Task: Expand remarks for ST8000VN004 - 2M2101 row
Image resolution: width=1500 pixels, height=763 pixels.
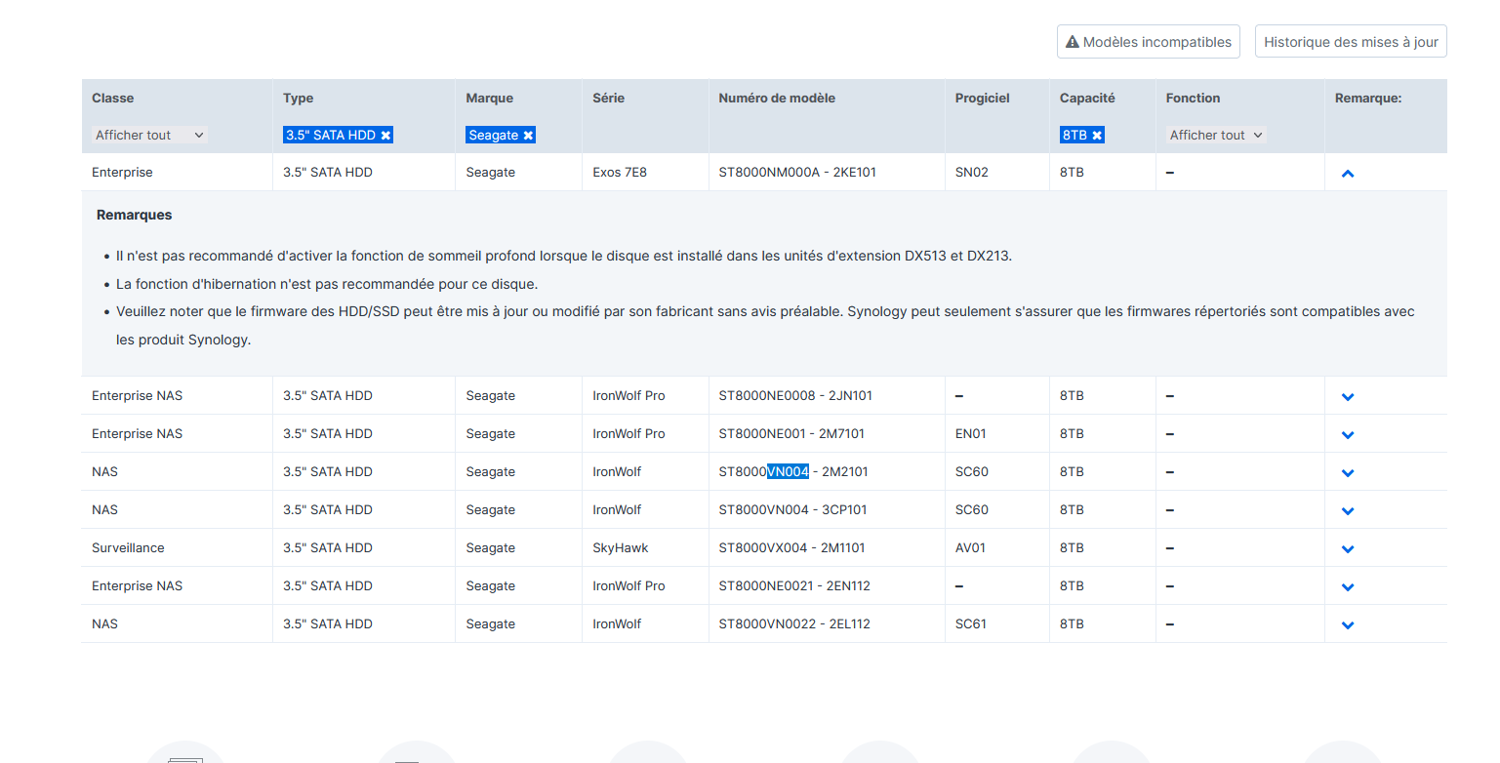Action: [1348, 473]
